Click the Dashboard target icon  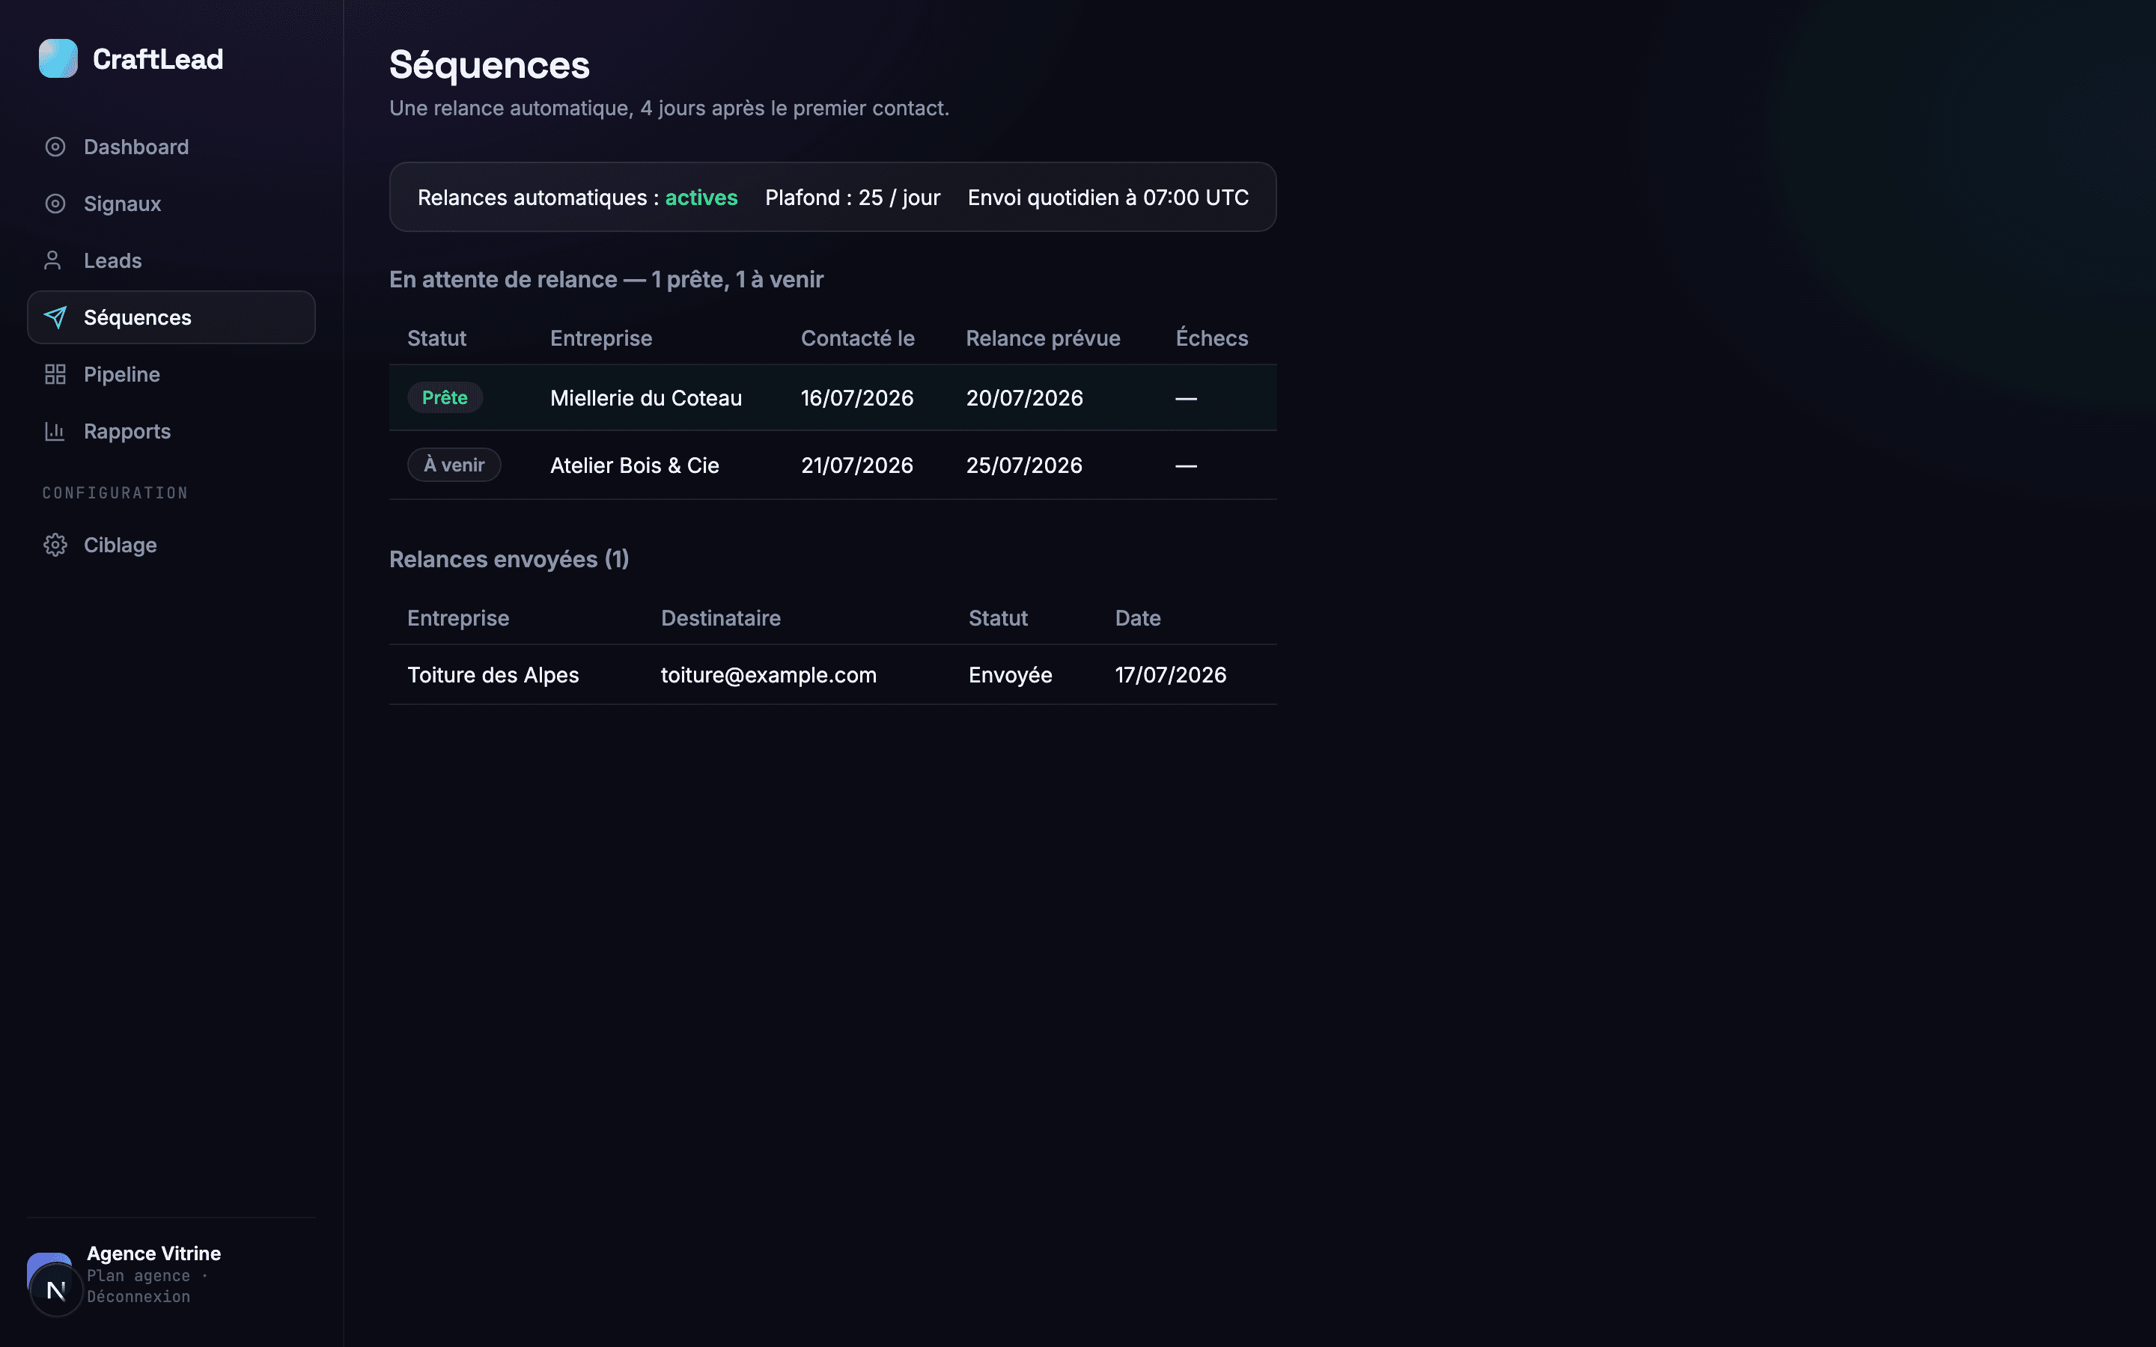pyautogui.click(x=55, y=147)
